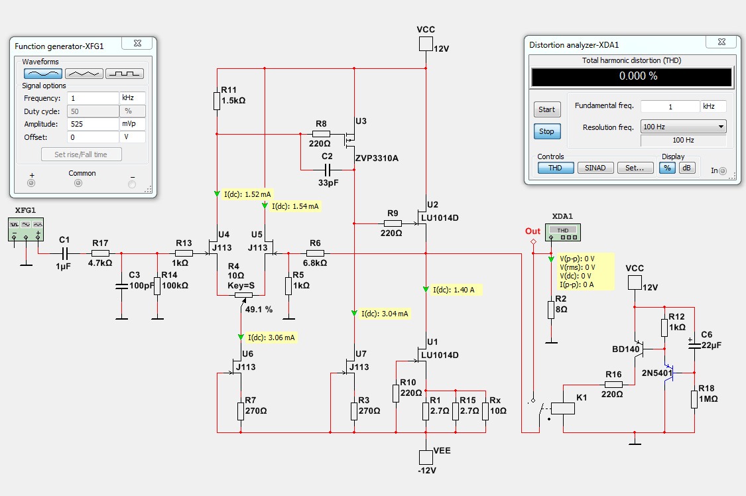Click the Set rise/Fall time button

tap(81, 155)
